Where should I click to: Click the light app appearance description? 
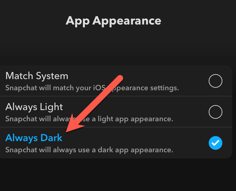(x=89, y=119)
